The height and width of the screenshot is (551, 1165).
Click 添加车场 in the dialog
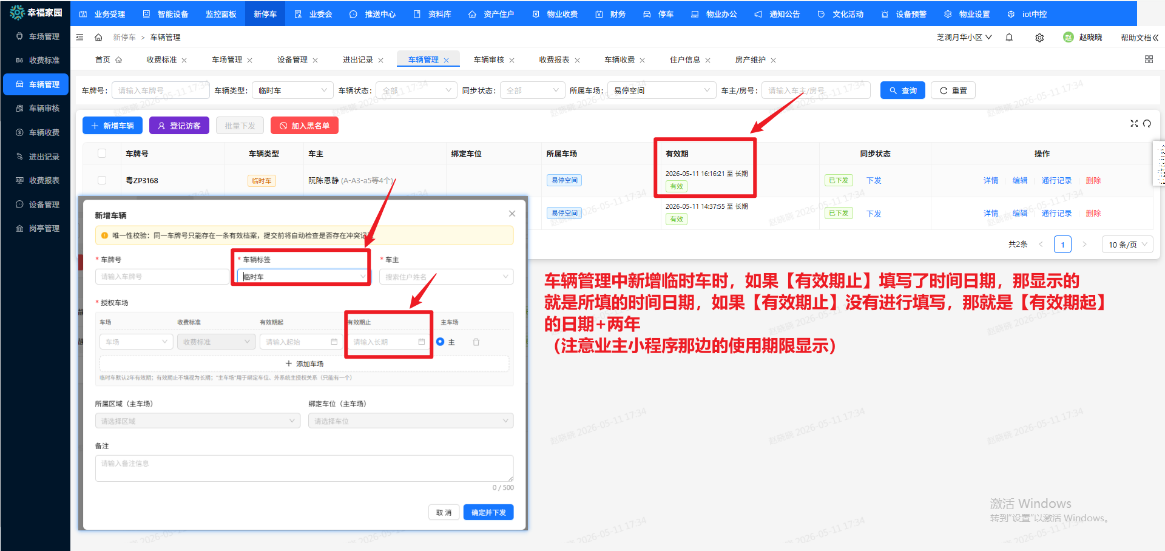point(304,363)
